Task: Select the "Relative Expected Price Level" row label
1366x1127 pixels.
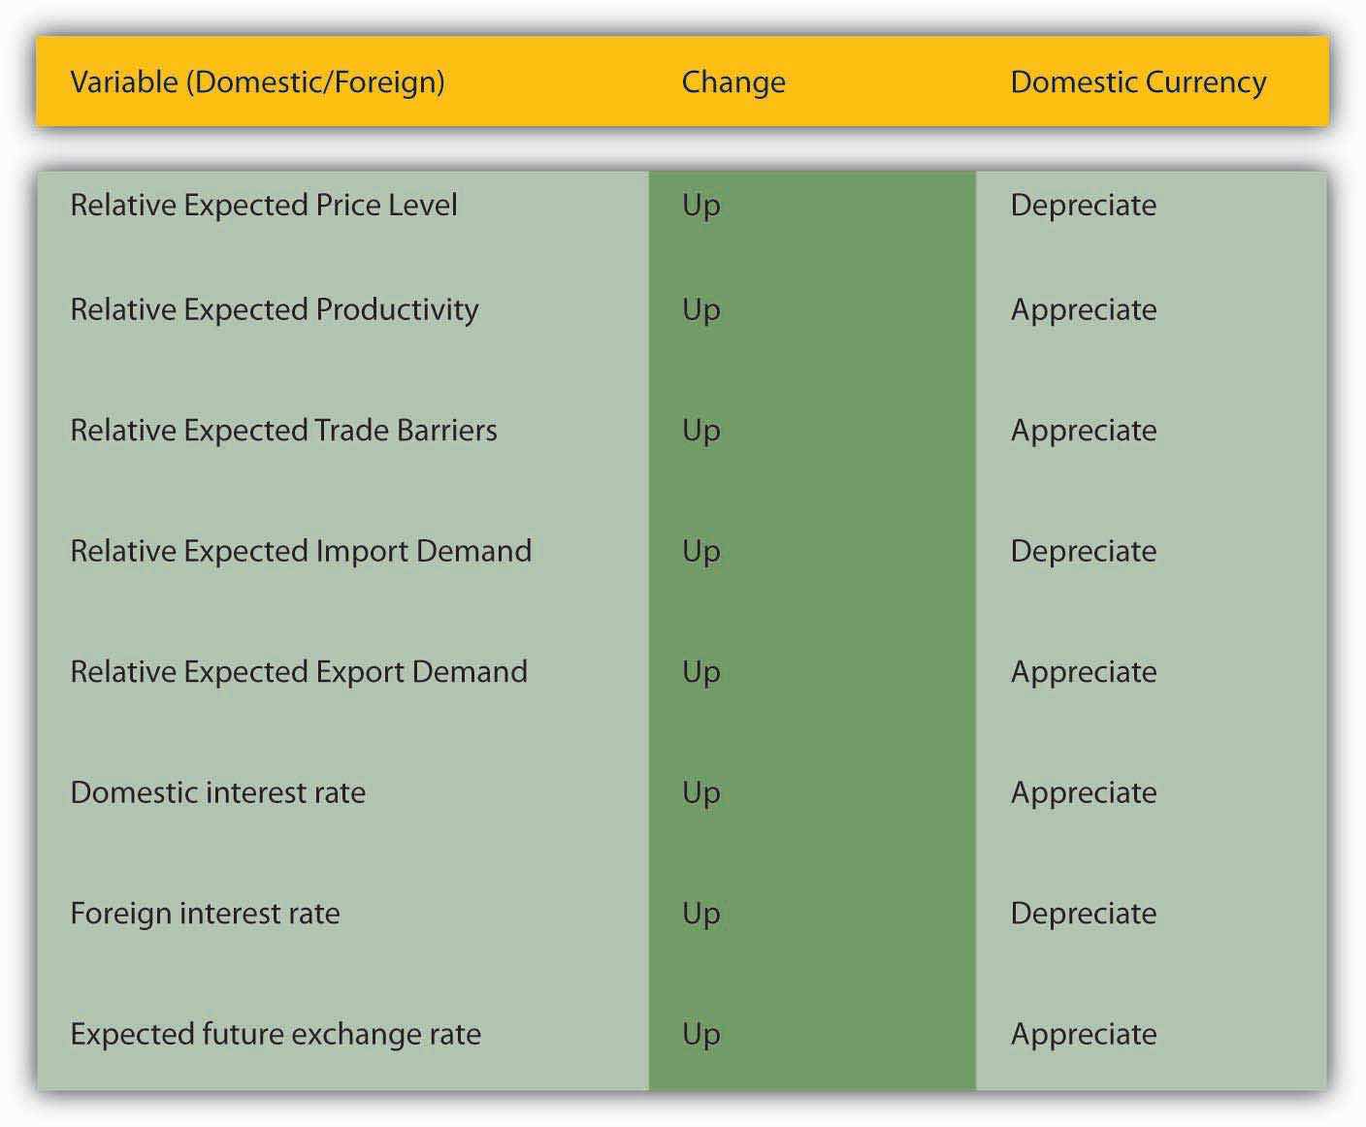Action: click(x=263, y=206)
